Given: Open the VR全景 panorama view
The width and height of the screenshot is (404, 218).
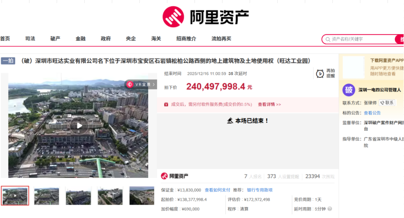Looking at the screenshot, I should click(x=141, y=84).
